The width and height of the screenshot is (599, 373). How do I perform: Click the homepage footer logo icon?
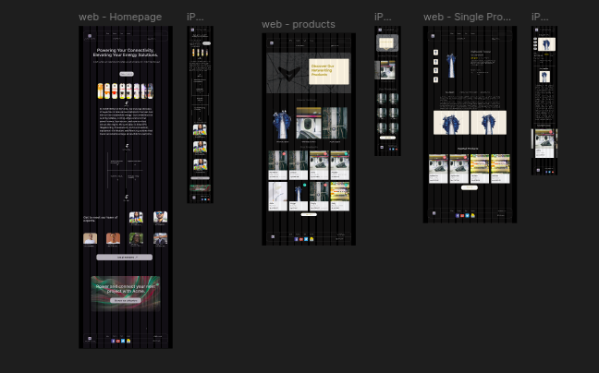click(90, 338)
